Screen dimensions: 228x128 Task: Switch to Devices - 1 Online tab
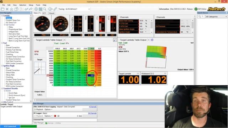(53, 123)
